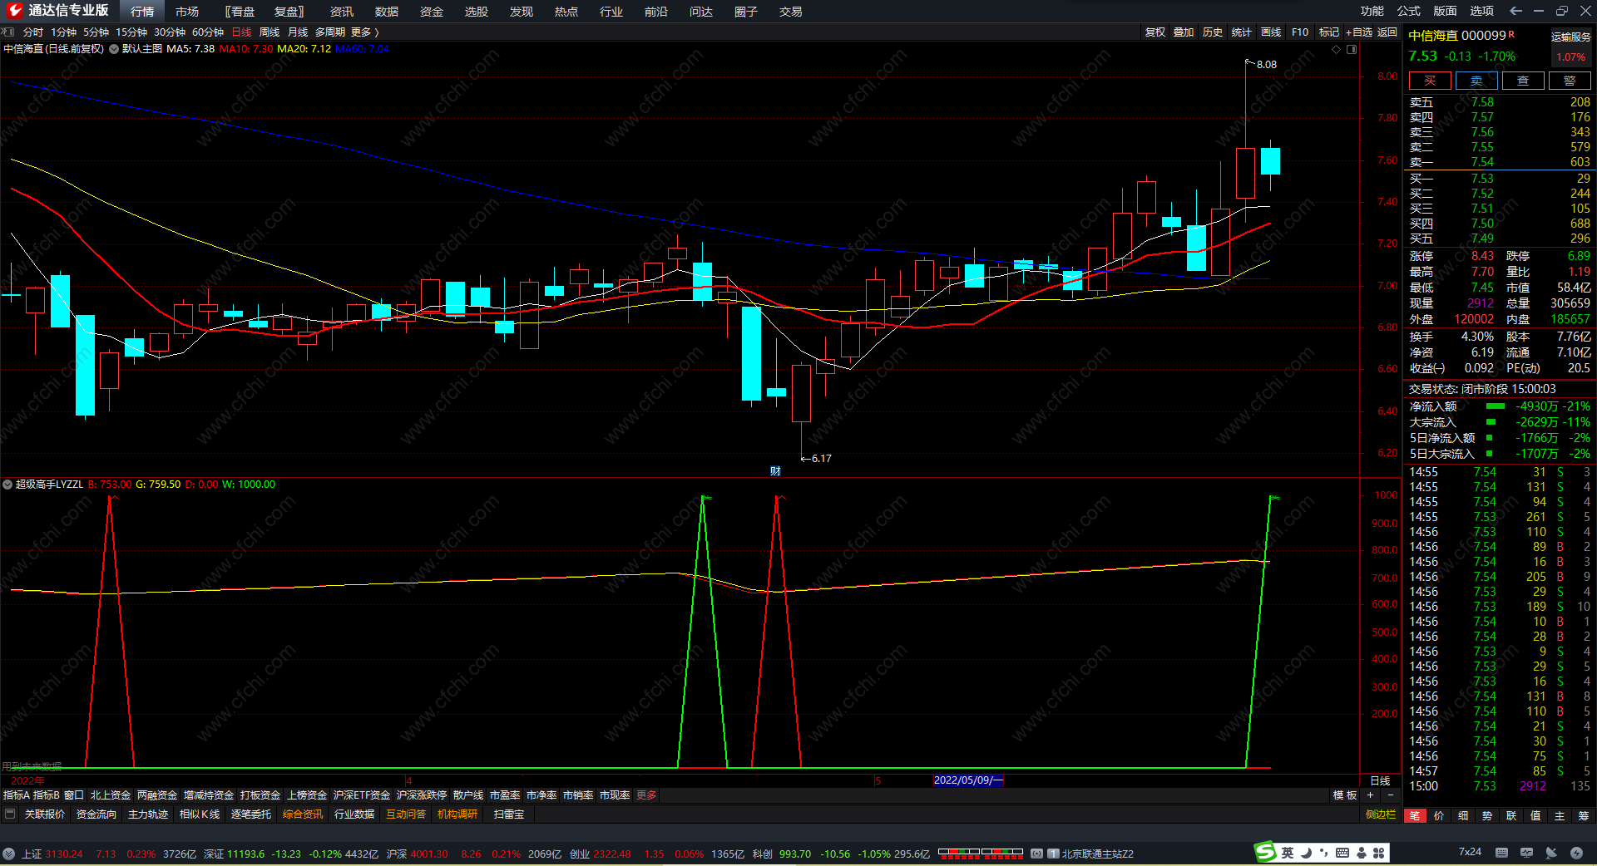The height and width of the screenshot is (866, 1597).
Task: Click the TongDaXin red logo icon
Action: point(14,11)
